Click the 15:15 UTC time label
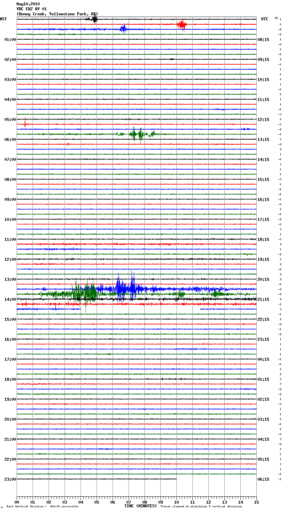Viewport: 283px width, 511px height. point(263,180)
